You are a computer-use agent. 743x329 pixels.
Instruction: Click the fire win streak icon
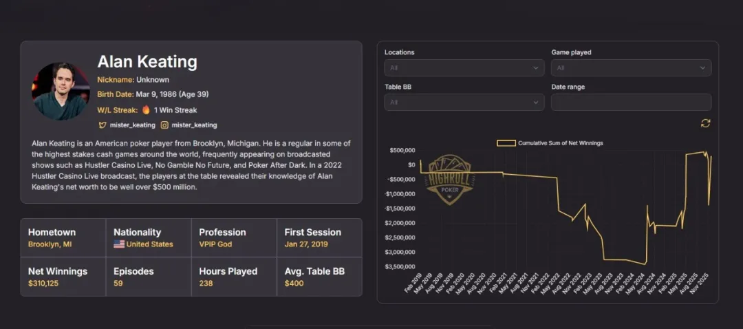[146, 110]
